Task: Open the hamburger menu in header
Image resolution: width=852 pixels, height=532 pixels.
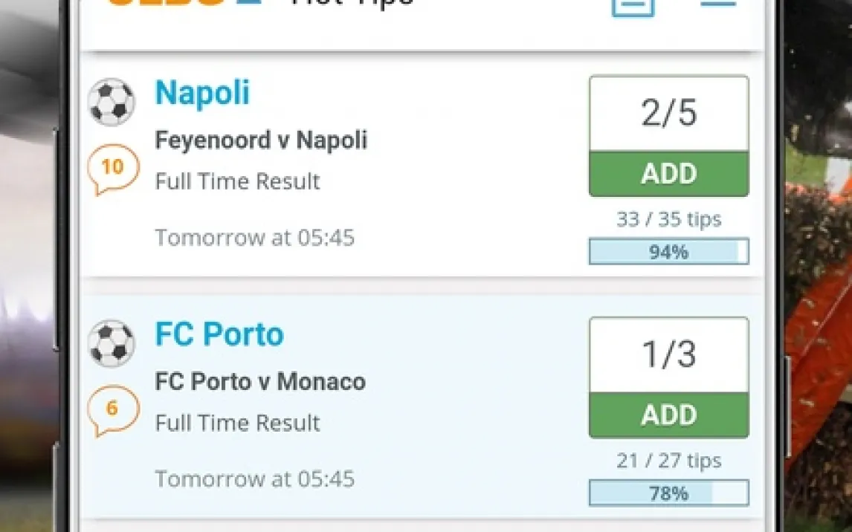Action: pos(717,4)
